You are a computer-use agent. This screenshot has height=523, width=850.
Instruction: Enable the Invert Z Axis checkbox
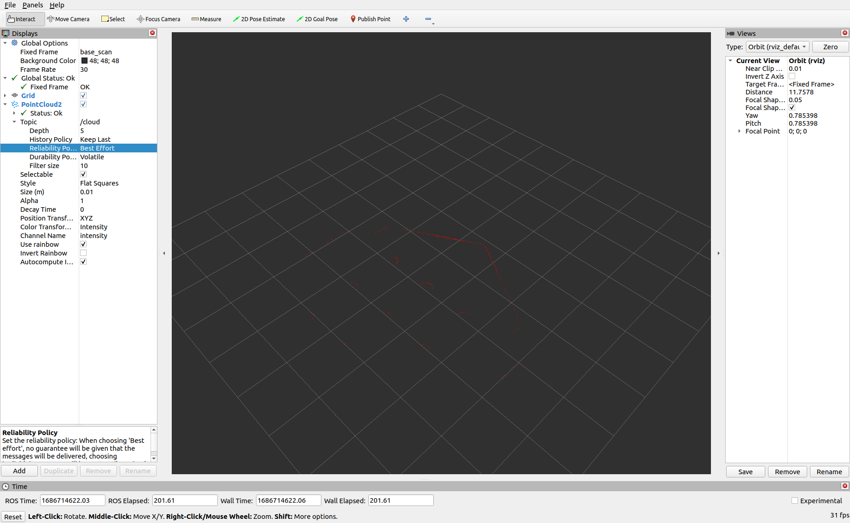[792, 76]
